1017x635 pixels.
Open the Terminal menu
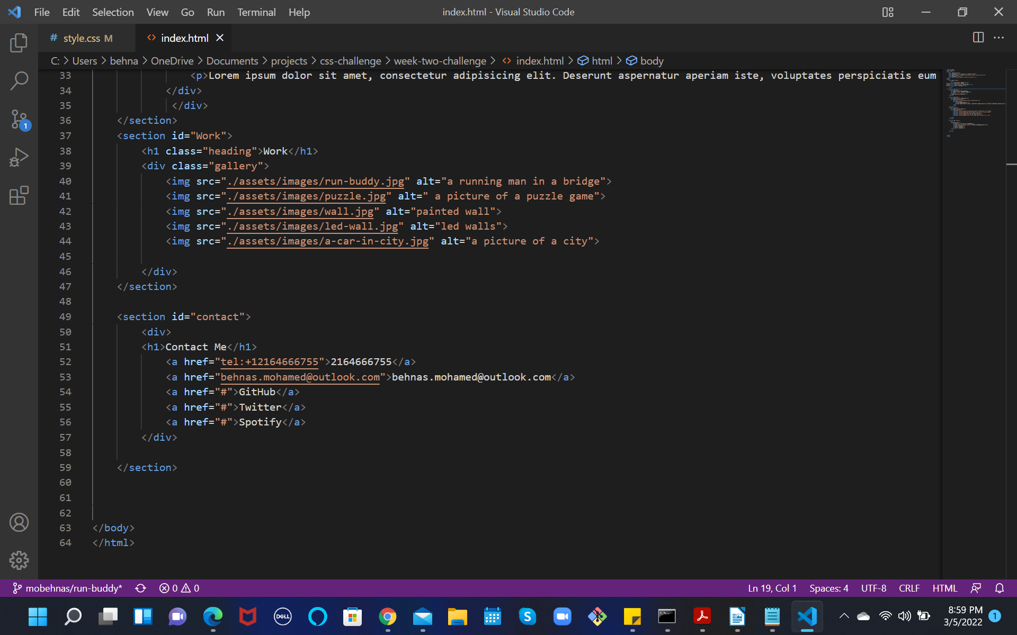pos(256,12)
